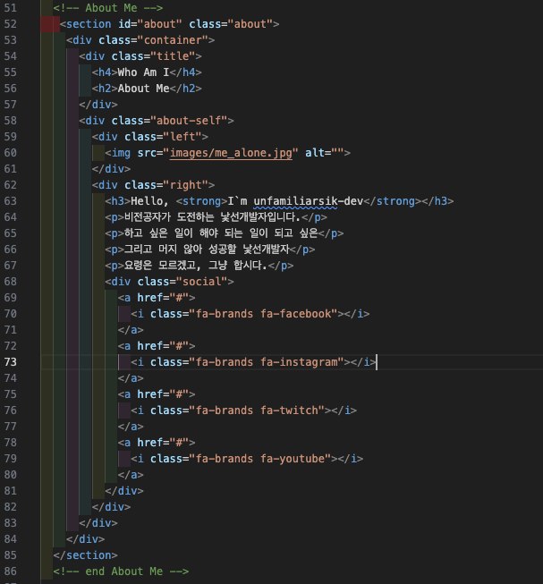Click line number 68 in the gutter
The image size is (543, 584).
(11, 282)
